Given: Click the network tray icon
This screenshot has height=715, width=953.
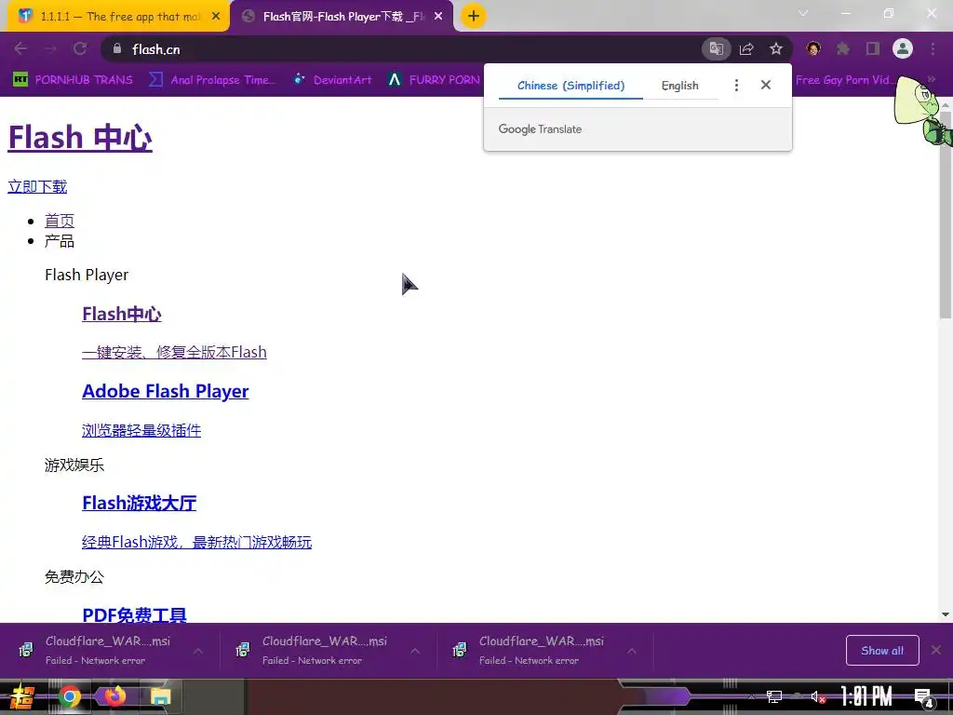Looking at the screenshot, I should tap(773, 696).
